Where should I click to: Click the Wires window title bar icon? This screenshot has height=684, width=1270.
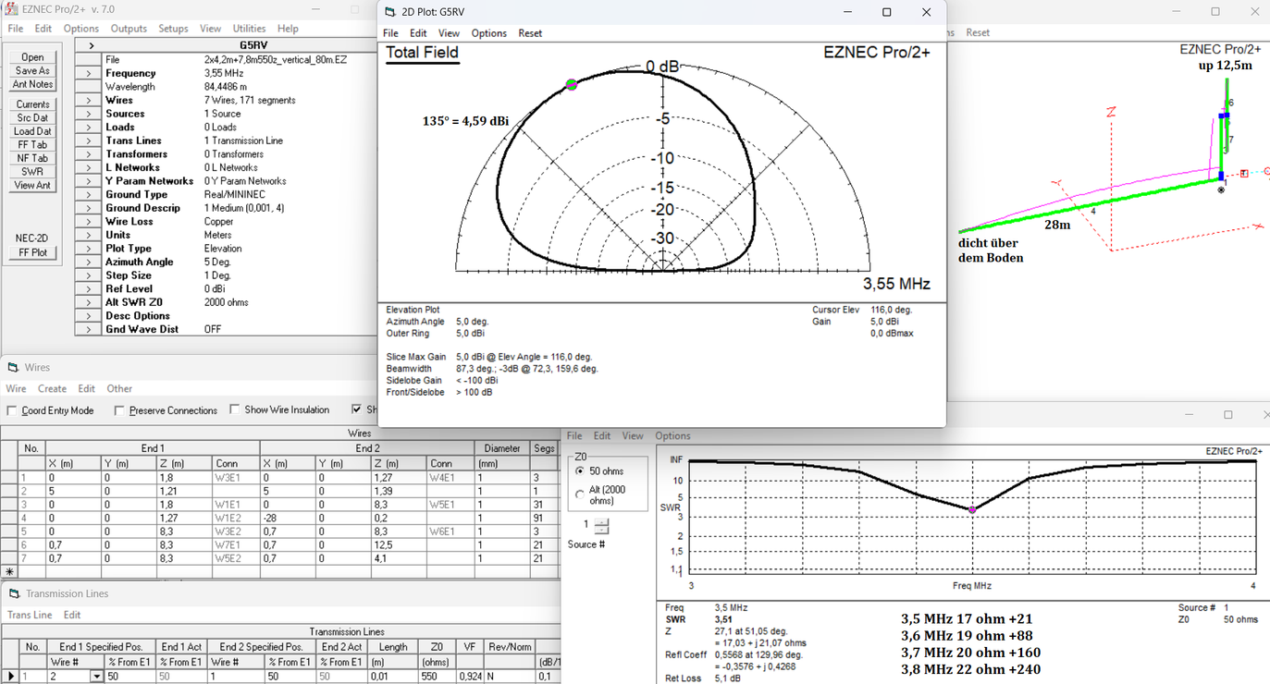coord(13,367)
